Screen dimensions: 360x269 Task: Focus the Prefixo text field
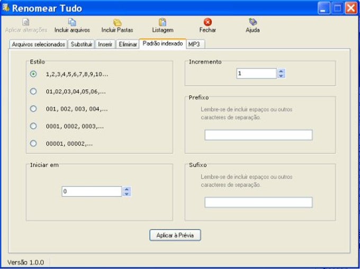(x=258, y=135)
